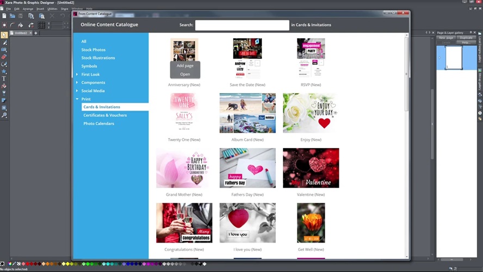Pick the Photo camera tool
483x272 pixels.
(4, 50)
